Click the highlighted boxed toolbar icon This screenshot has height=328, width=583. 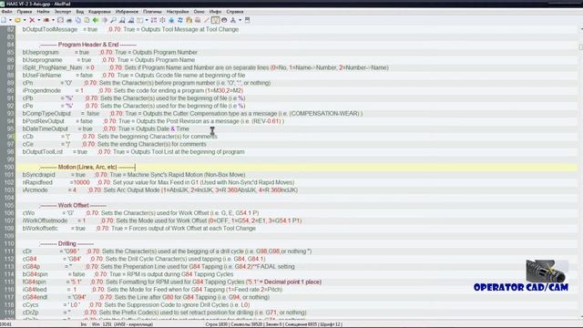pos(215,20)
